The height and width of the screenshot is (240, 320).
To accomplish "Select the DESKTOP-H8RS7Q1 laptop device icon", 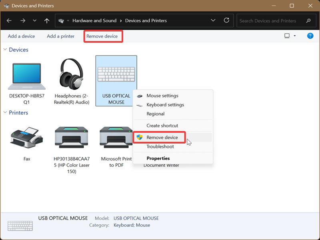I will click(26, 76).
